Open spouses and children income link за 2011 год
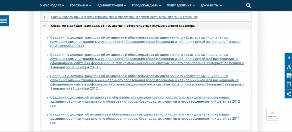 point(145,119)
